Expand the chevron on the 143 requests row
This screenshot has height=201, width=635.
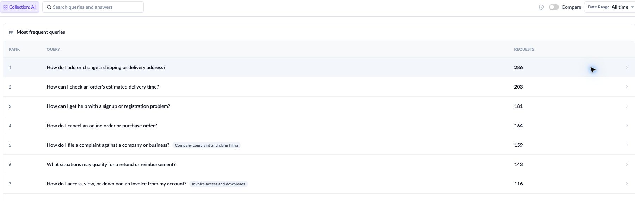click(x=627, y=164)
